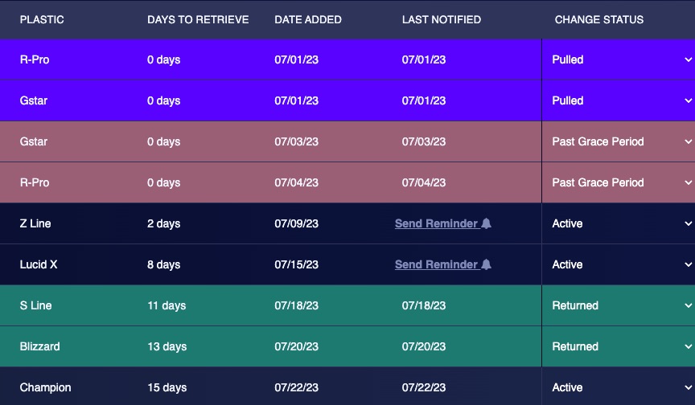The width and height of the screenshot is (695, 405).
Task: Select the Champion plastic name cell
Action: point(45,388)
